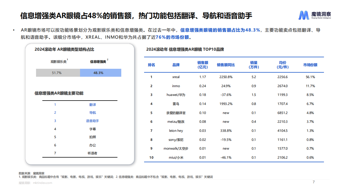
Task: Click the market share 11.7%
Action: [310, 86]
